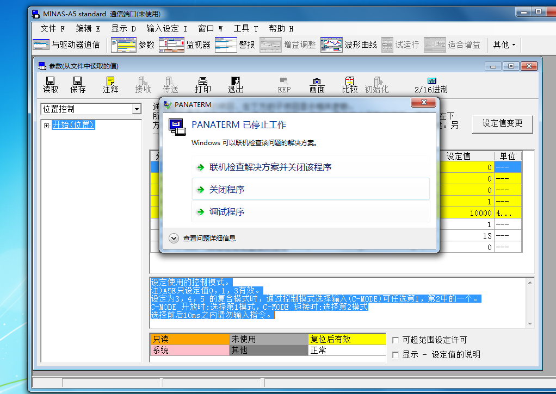Click the 画面 (screen capture) icon

[317, 84]
